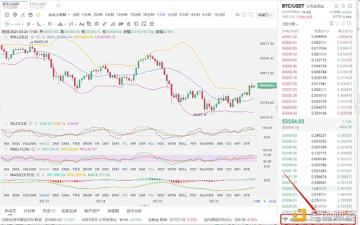Toggle the scale button right of % button
The height and width of the screenshot is (225, 360).
[272, 202]
